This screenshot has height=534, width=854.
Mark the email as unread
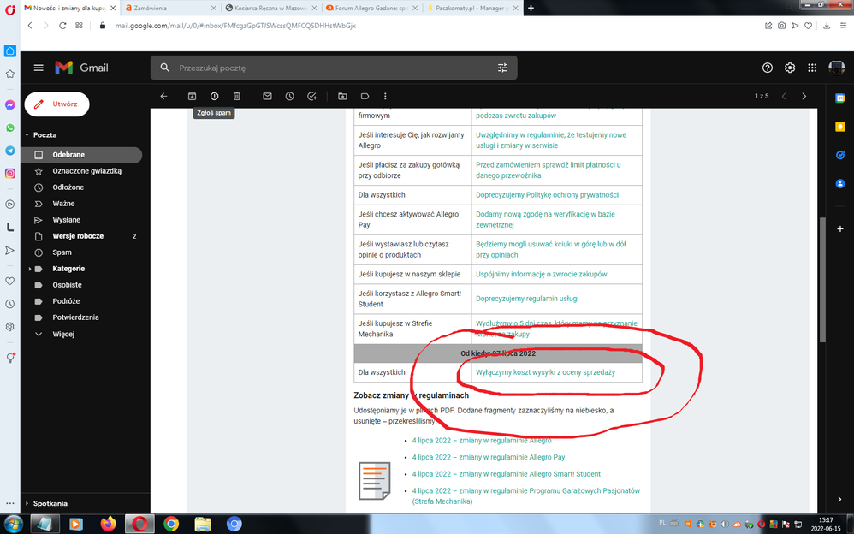pos(268,97)
